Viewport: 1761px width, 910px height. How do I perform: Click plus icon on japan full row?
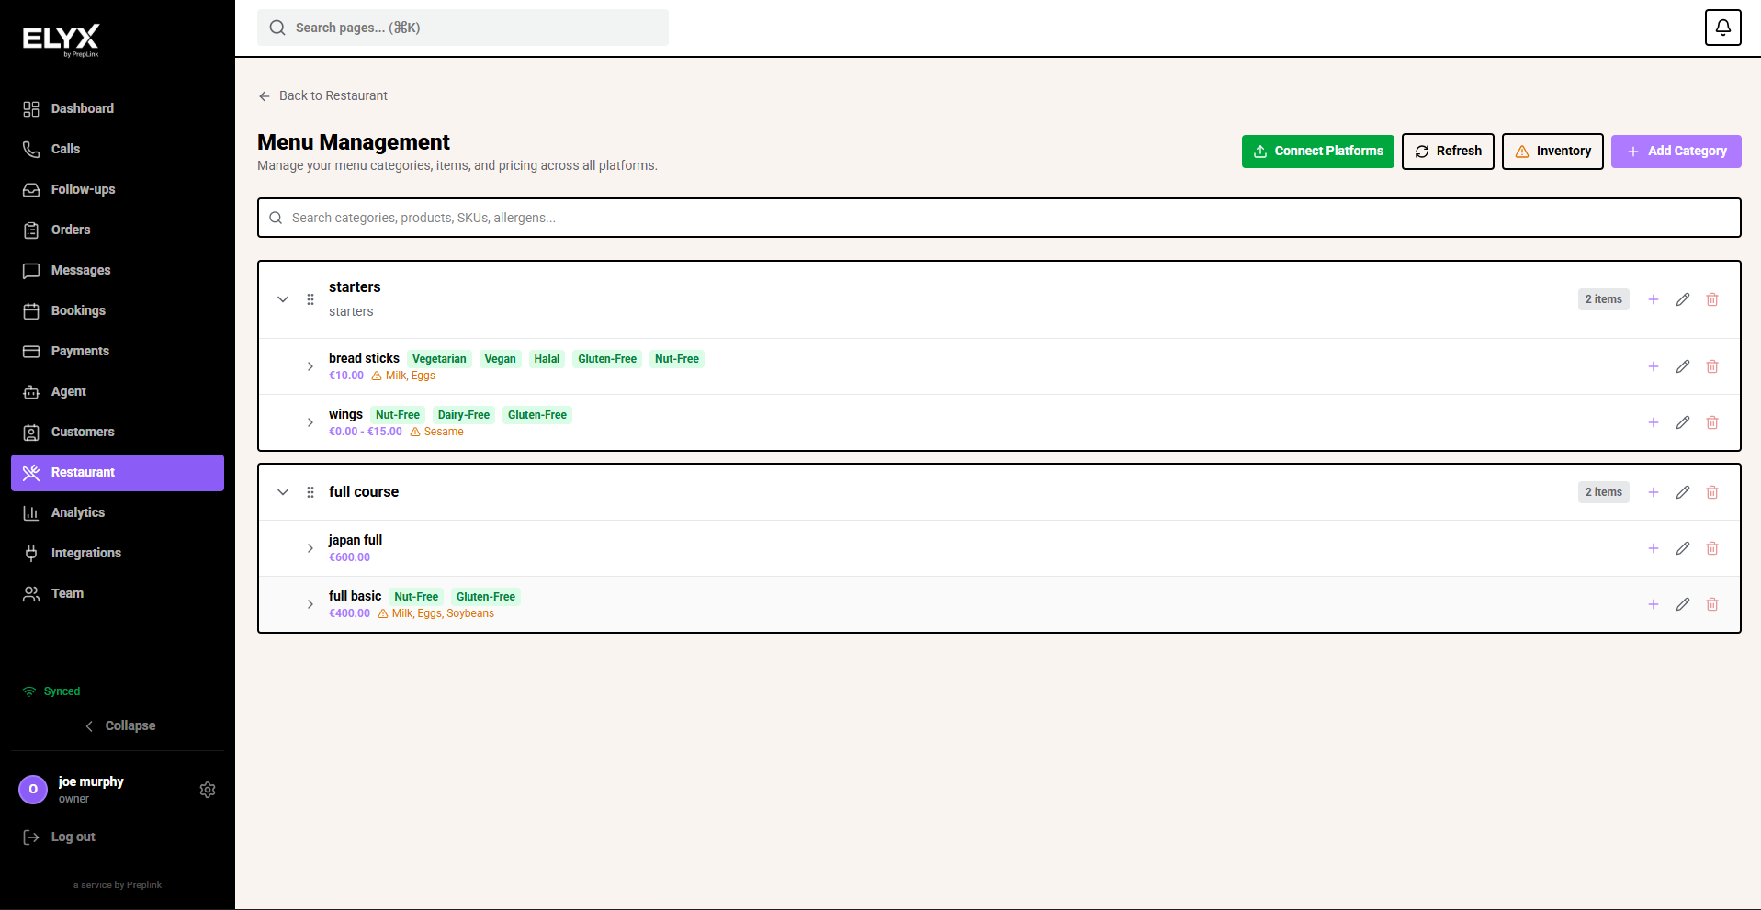point(1653,548)
